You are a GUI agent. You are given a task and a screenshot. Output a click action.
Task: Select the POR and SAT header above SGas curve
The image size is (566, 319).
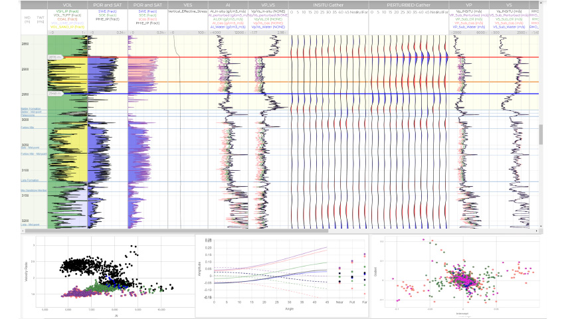(x=147, y=5)
